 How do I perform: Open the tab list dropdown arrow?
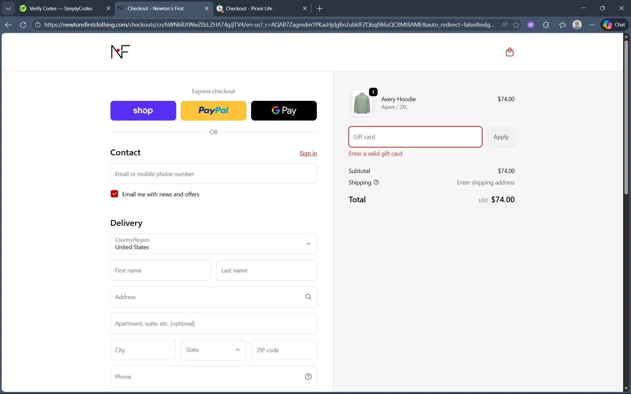point(8,8)
